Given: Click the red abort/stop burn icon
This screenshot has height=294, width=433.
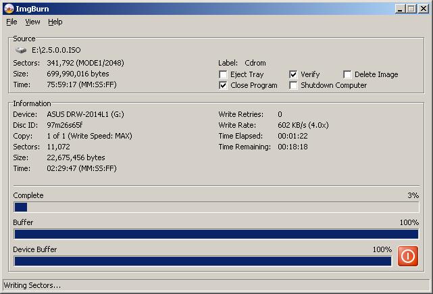Looking at the screenshot, I should pyautogui.click(x=408, y=256).
